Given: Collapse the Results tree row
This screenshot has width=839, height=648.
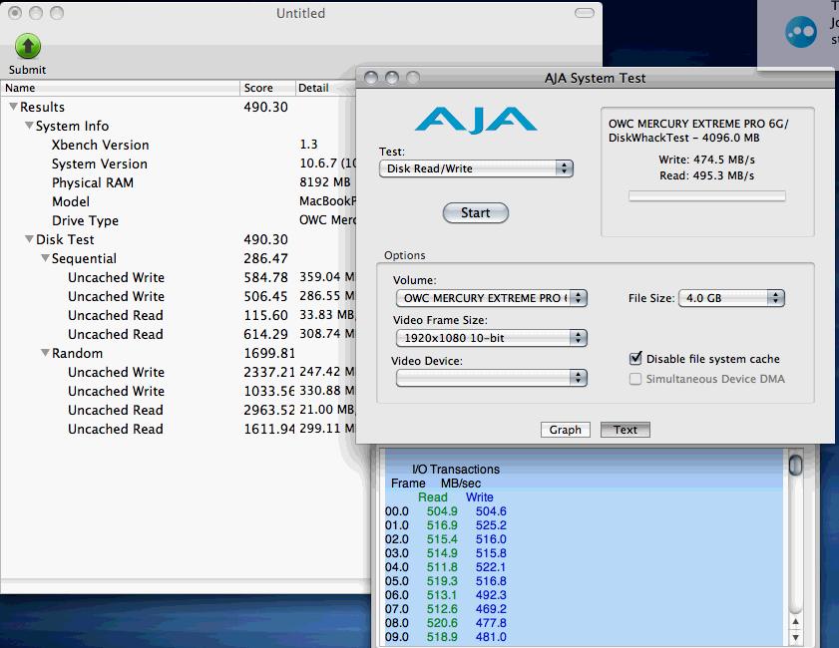Looking at the screenshot, I should [x=13, y=107].
